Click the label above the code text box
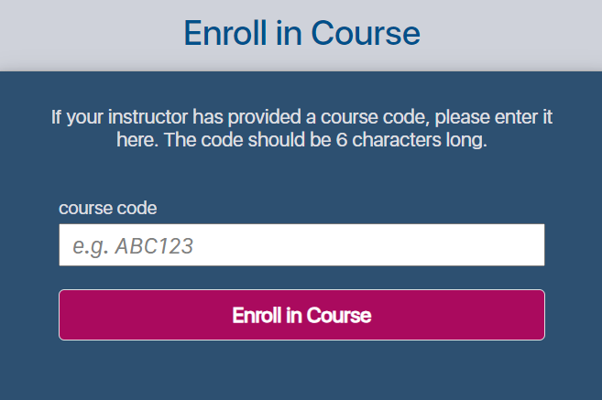The image size is (602, 400). 107,208
